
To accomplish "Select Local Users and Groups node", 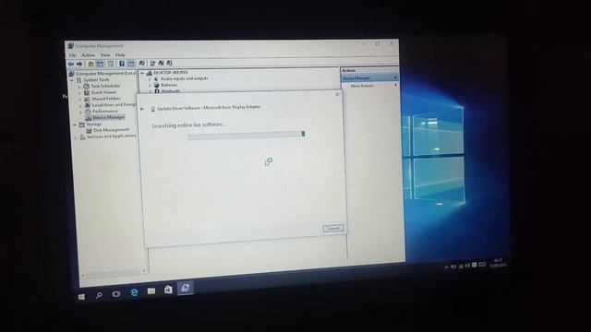I will tap(114, 104).
